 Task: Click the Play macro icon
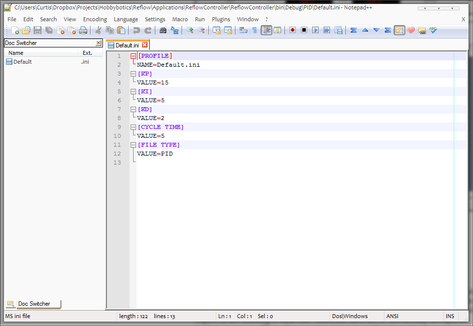(x=315, y=31)
